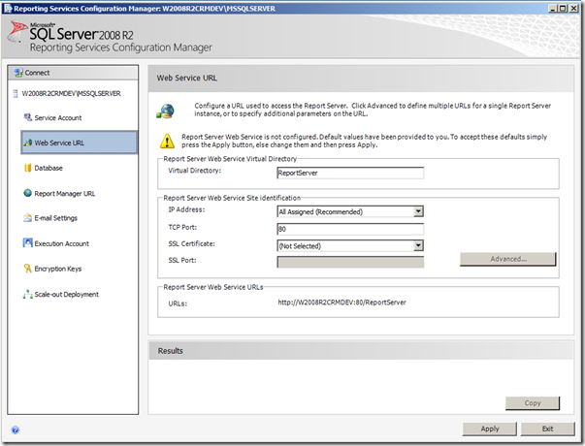
Task: Click the http://W2008R2CRMDEV:80/ReportServer URL text
Action: [341, 303]
